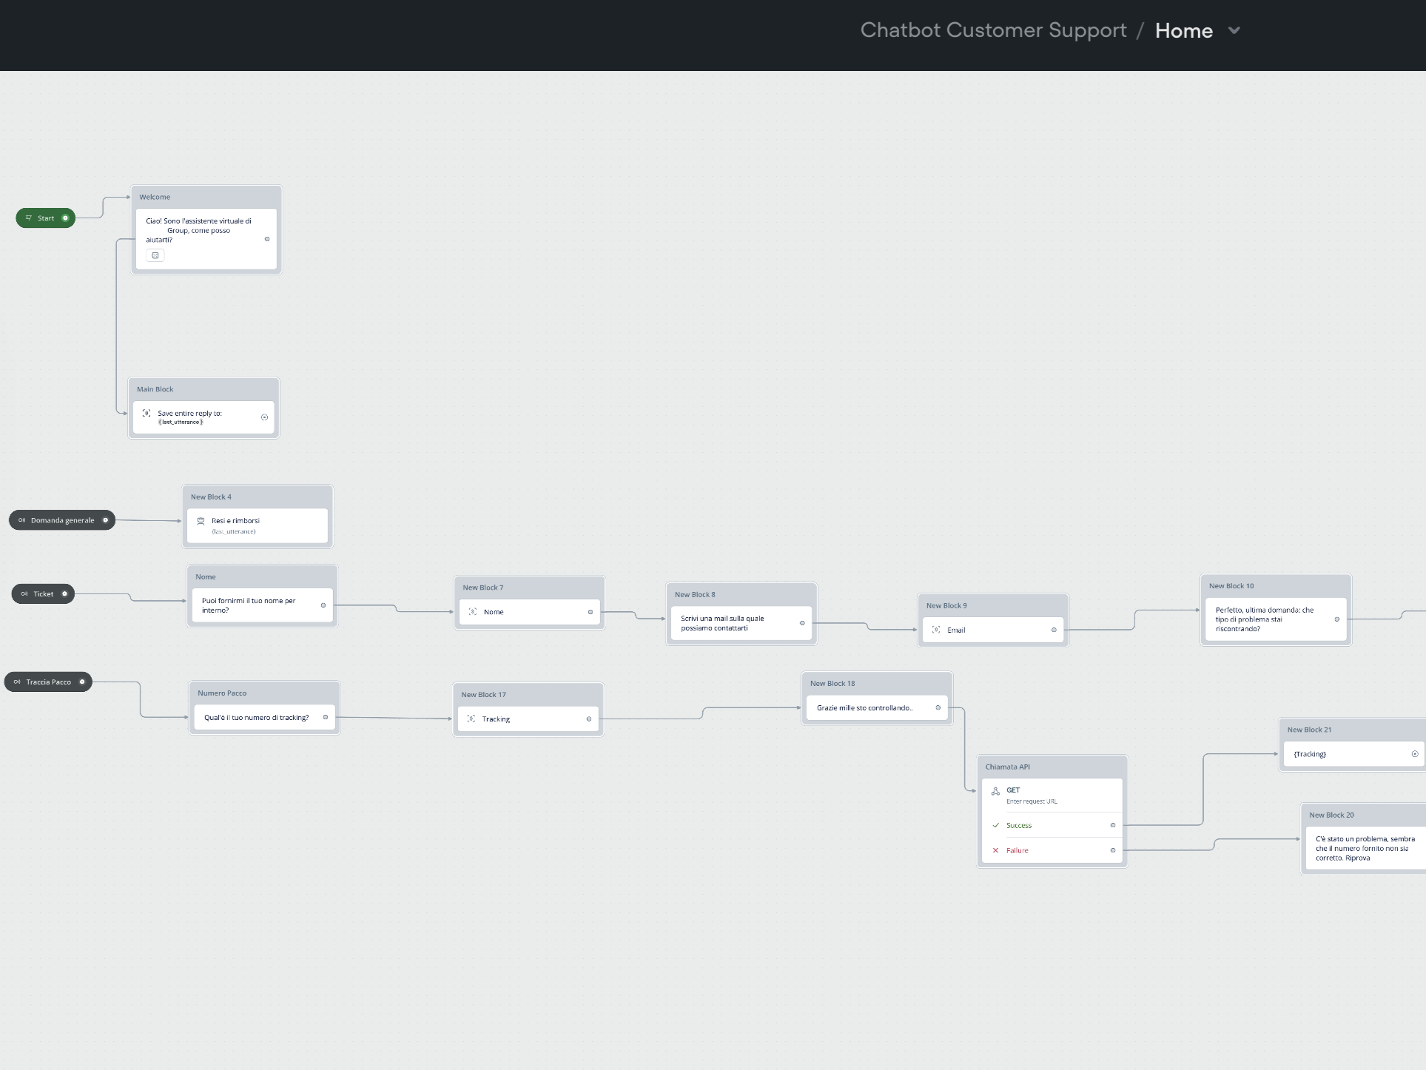1426x1070 pixels.
Task: Select the Domanda generale intent pill
Action: 62,520
